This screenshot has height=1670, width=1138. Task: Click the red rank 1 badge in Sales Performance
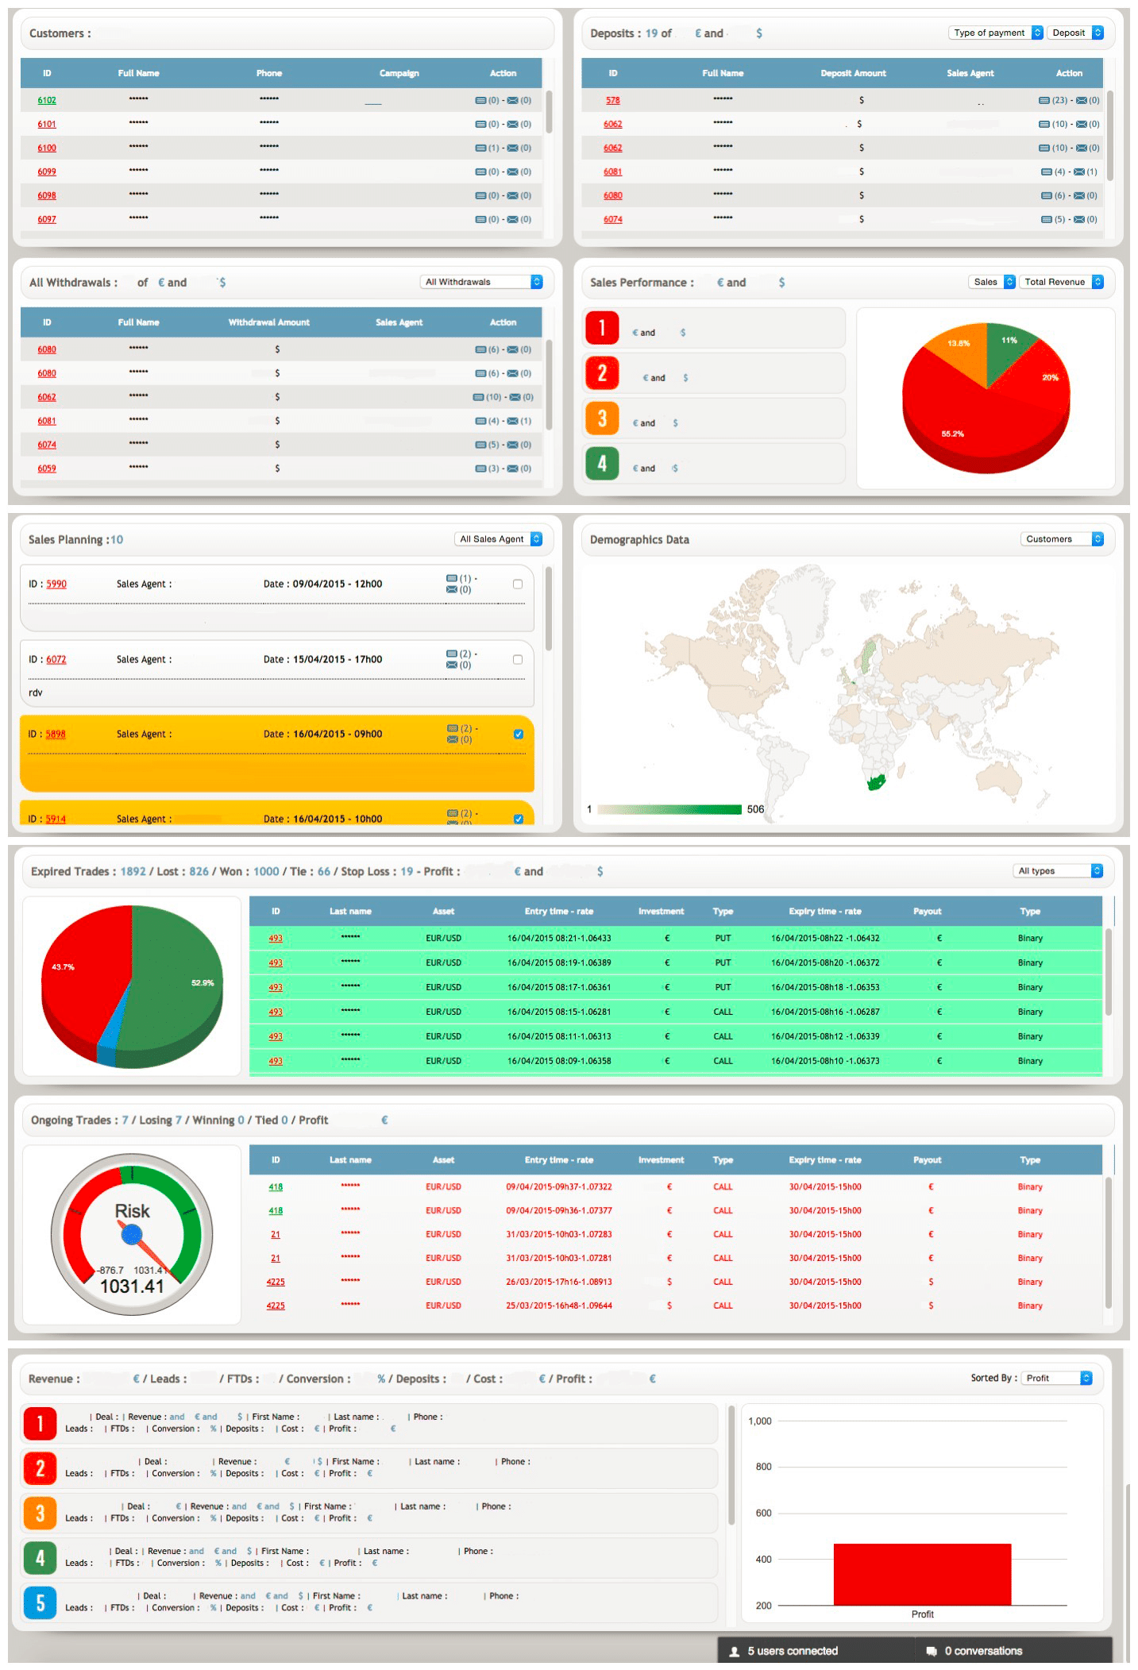pyautogui.click(x=602, y=328)
